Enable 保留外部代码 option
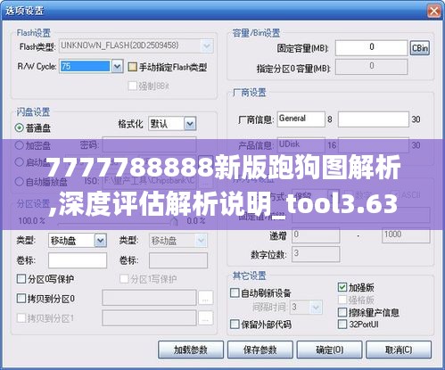445x370 pixels. click(235, 324)
